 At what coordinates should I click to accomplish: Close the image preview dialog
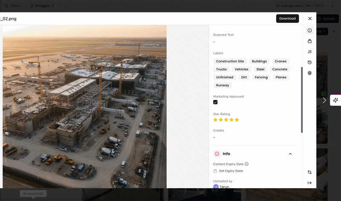tap(310, 18)
